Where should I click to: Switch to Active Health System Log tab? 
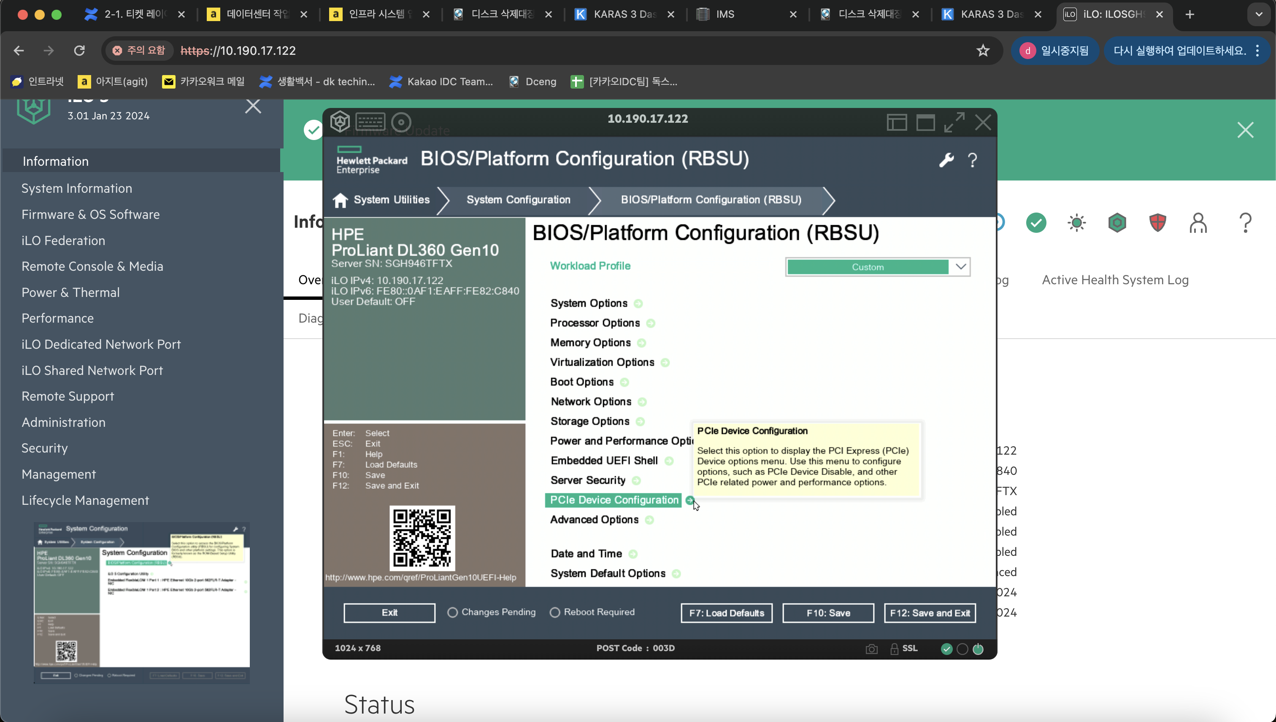click(1115, 280)
